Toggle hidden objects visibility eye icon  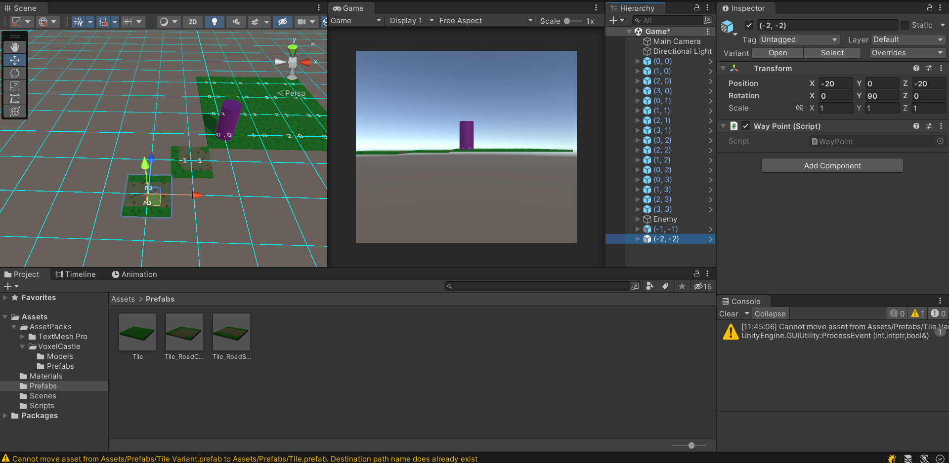click(283, 22)
